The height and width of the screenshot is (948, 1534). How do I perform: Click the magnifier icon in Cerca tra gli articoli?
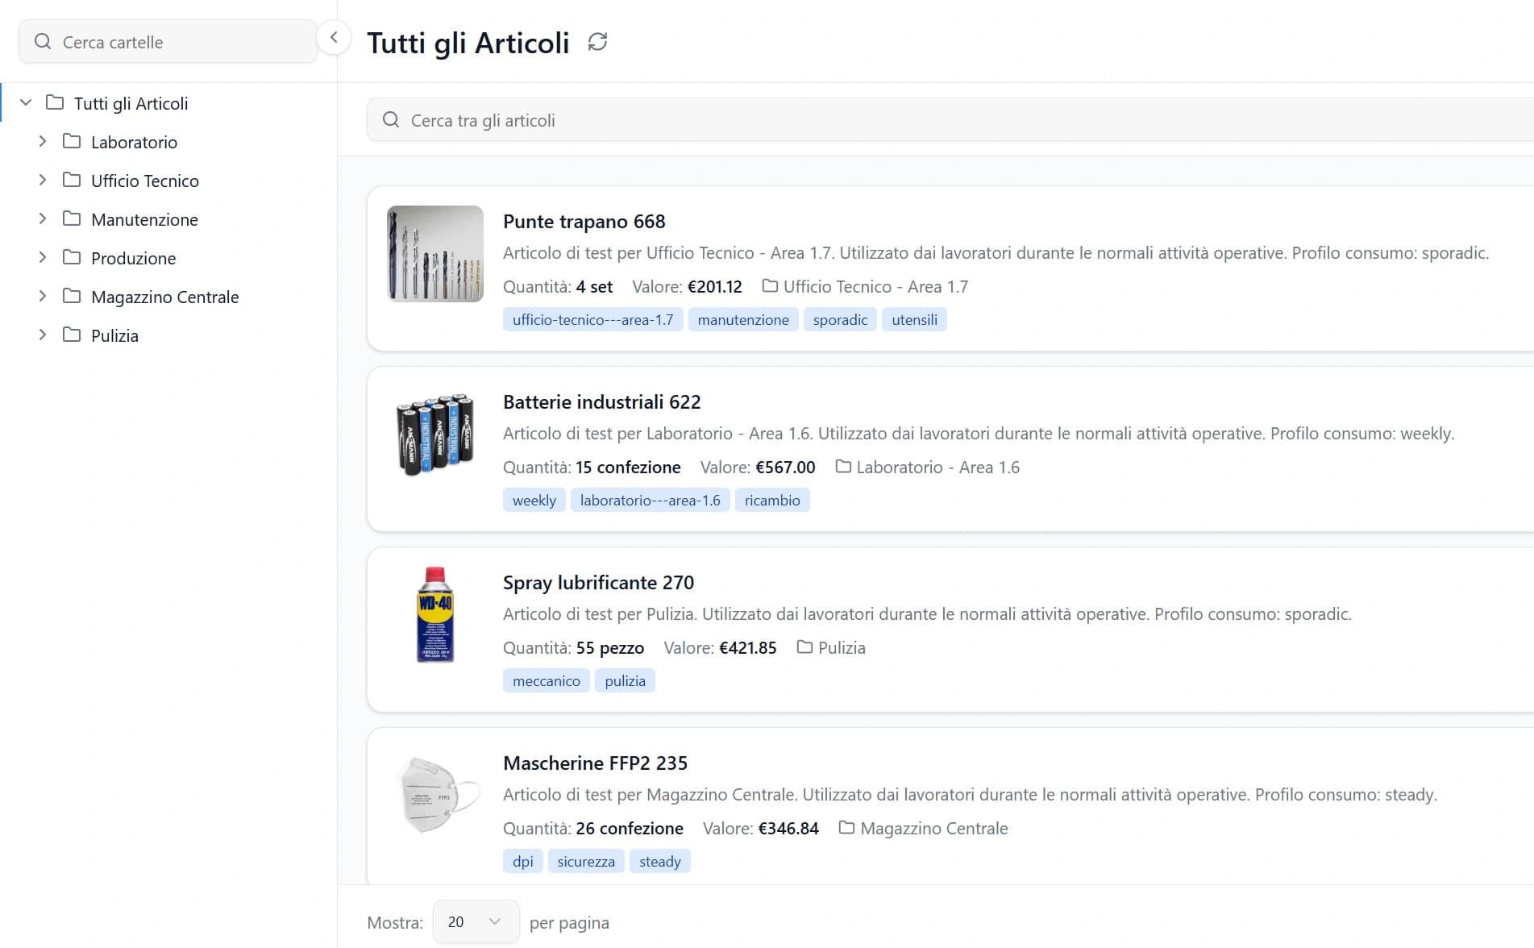pyautogui.click(x=391, y=120)
